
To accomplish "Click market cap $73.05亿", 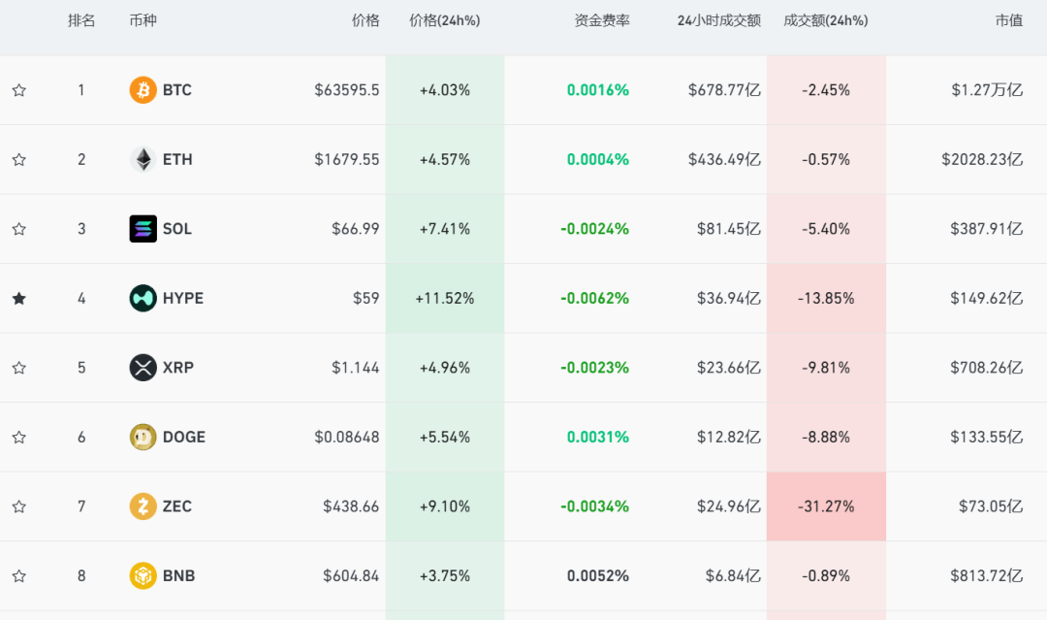I will 991,507.
